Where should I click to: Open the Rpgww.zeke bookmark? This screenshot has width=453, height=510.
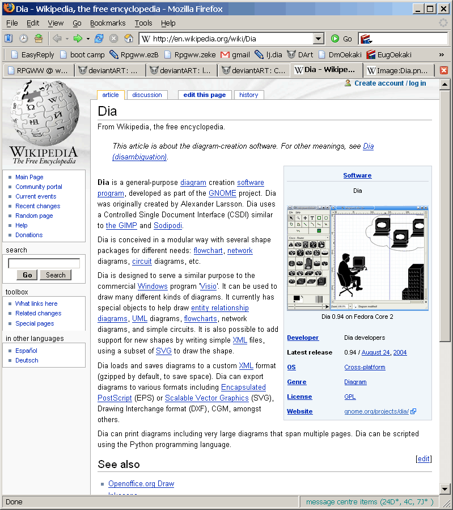point(190,54)
